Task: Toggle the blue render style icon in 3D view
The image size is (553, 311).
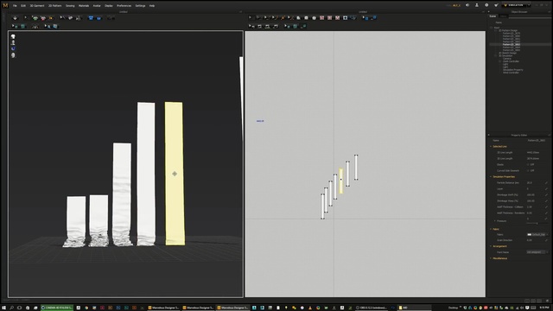Action: (13, 48)
